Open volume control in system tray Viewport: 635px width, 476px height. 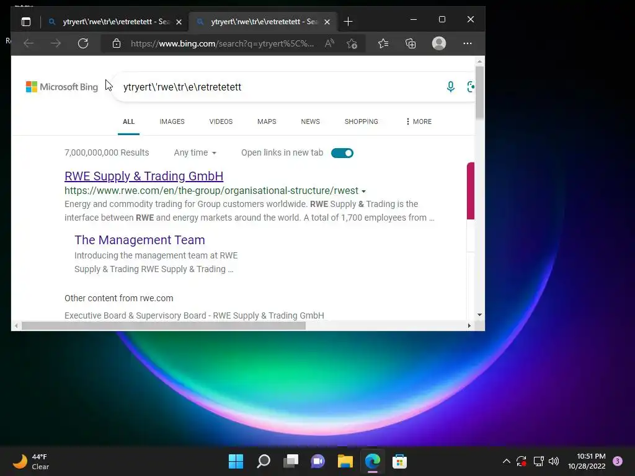coord(554,461)
